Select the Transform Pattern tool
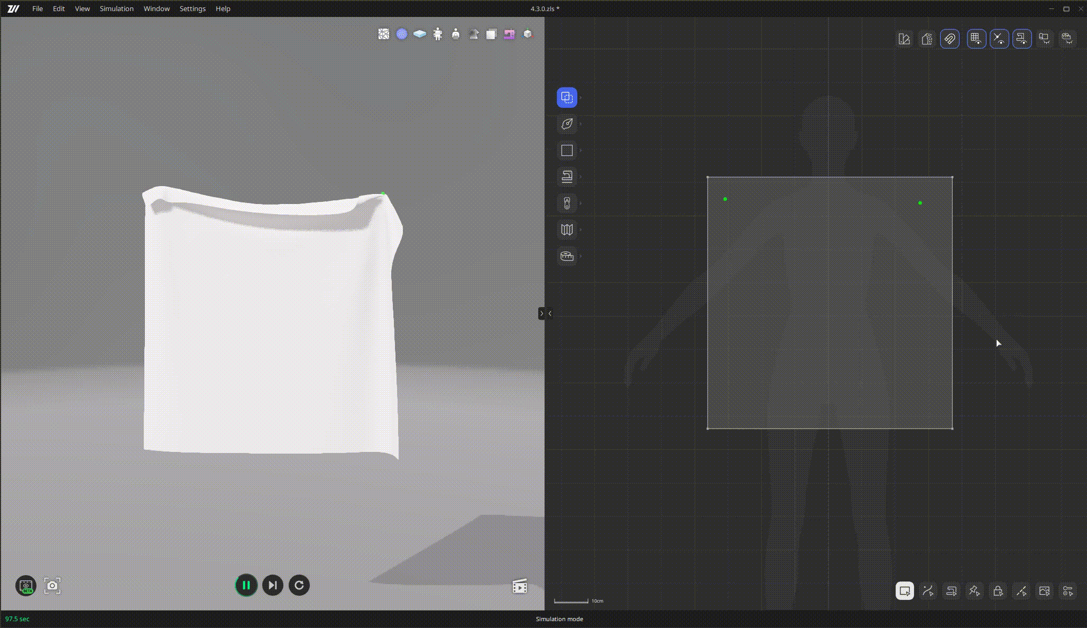1087x628 pixels. (566, 97)
